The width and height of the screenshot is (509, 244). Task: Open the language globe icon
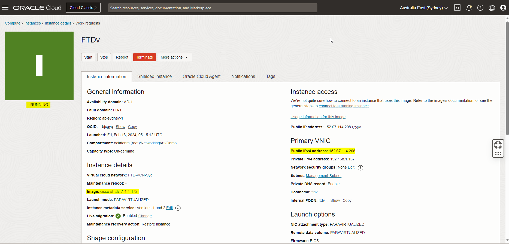pos(492,8)
